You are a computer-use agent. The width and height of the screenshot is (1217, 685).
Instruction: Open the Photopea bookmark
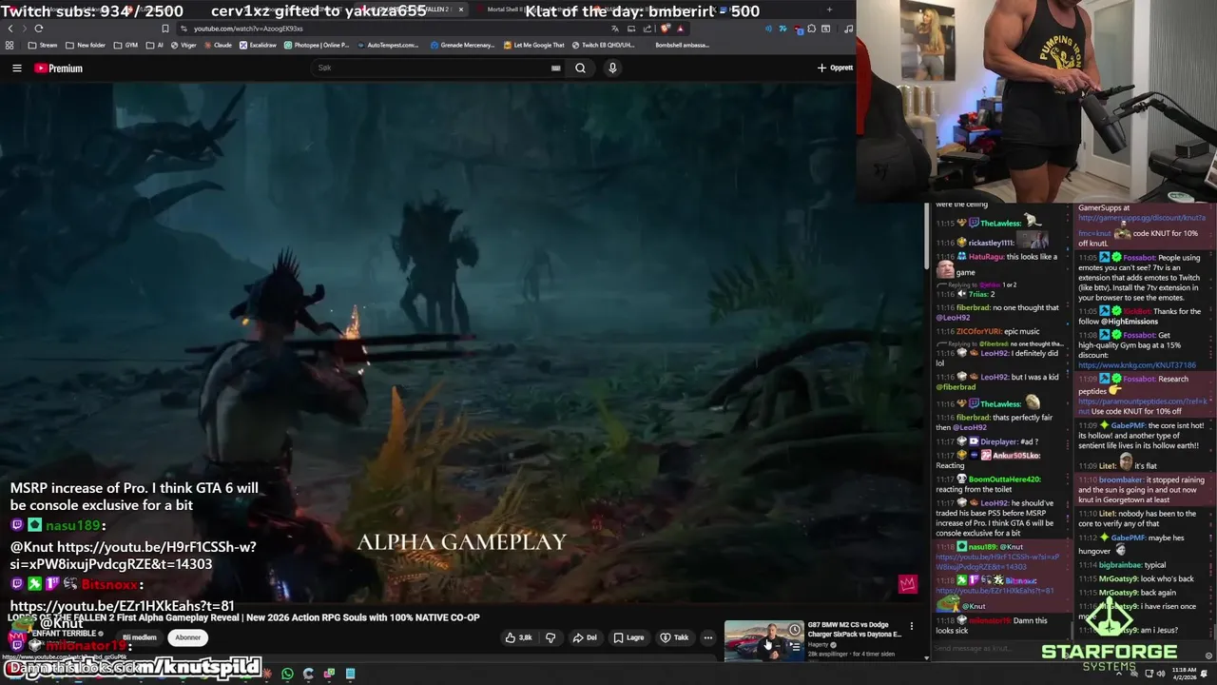(x=317, y=45)
